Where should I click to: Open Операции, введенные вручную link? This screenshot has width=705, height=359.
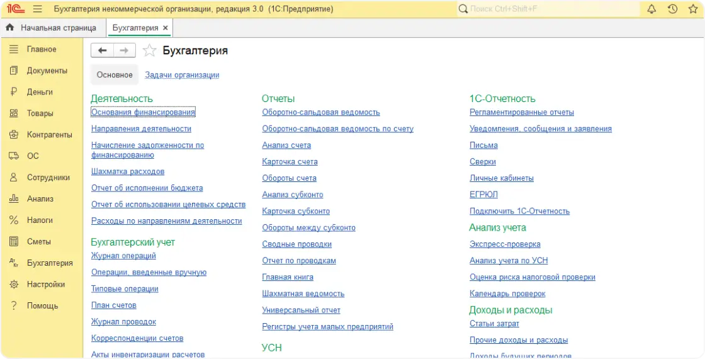pos(149,273)
